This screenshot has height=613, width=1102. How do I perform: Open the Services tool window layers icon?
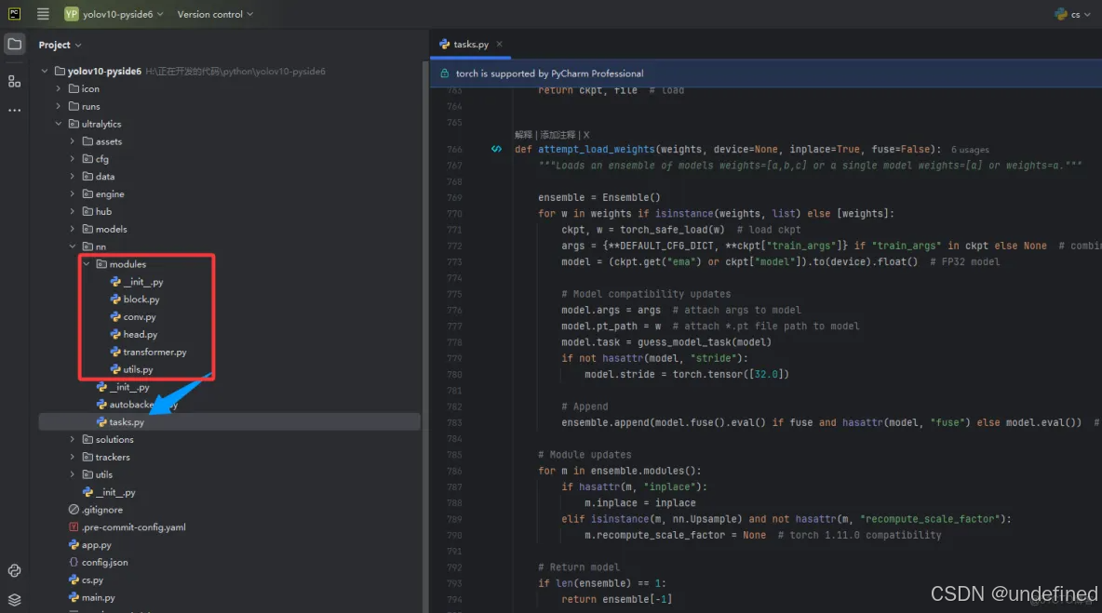[13, 599]
